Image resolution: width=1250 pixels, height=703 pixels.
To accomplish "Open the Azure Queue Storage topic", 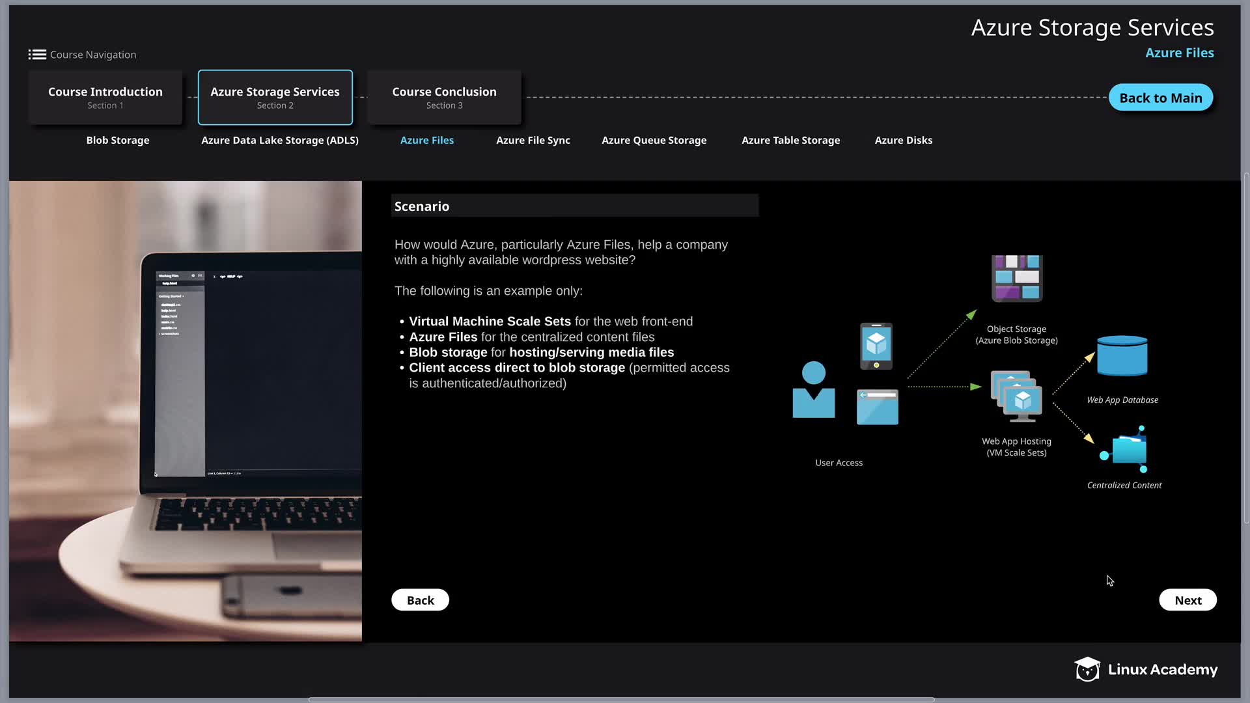I will point(654,140).
